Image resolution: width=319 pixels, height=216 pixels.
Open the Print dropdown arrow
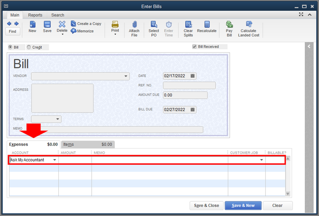115,34
